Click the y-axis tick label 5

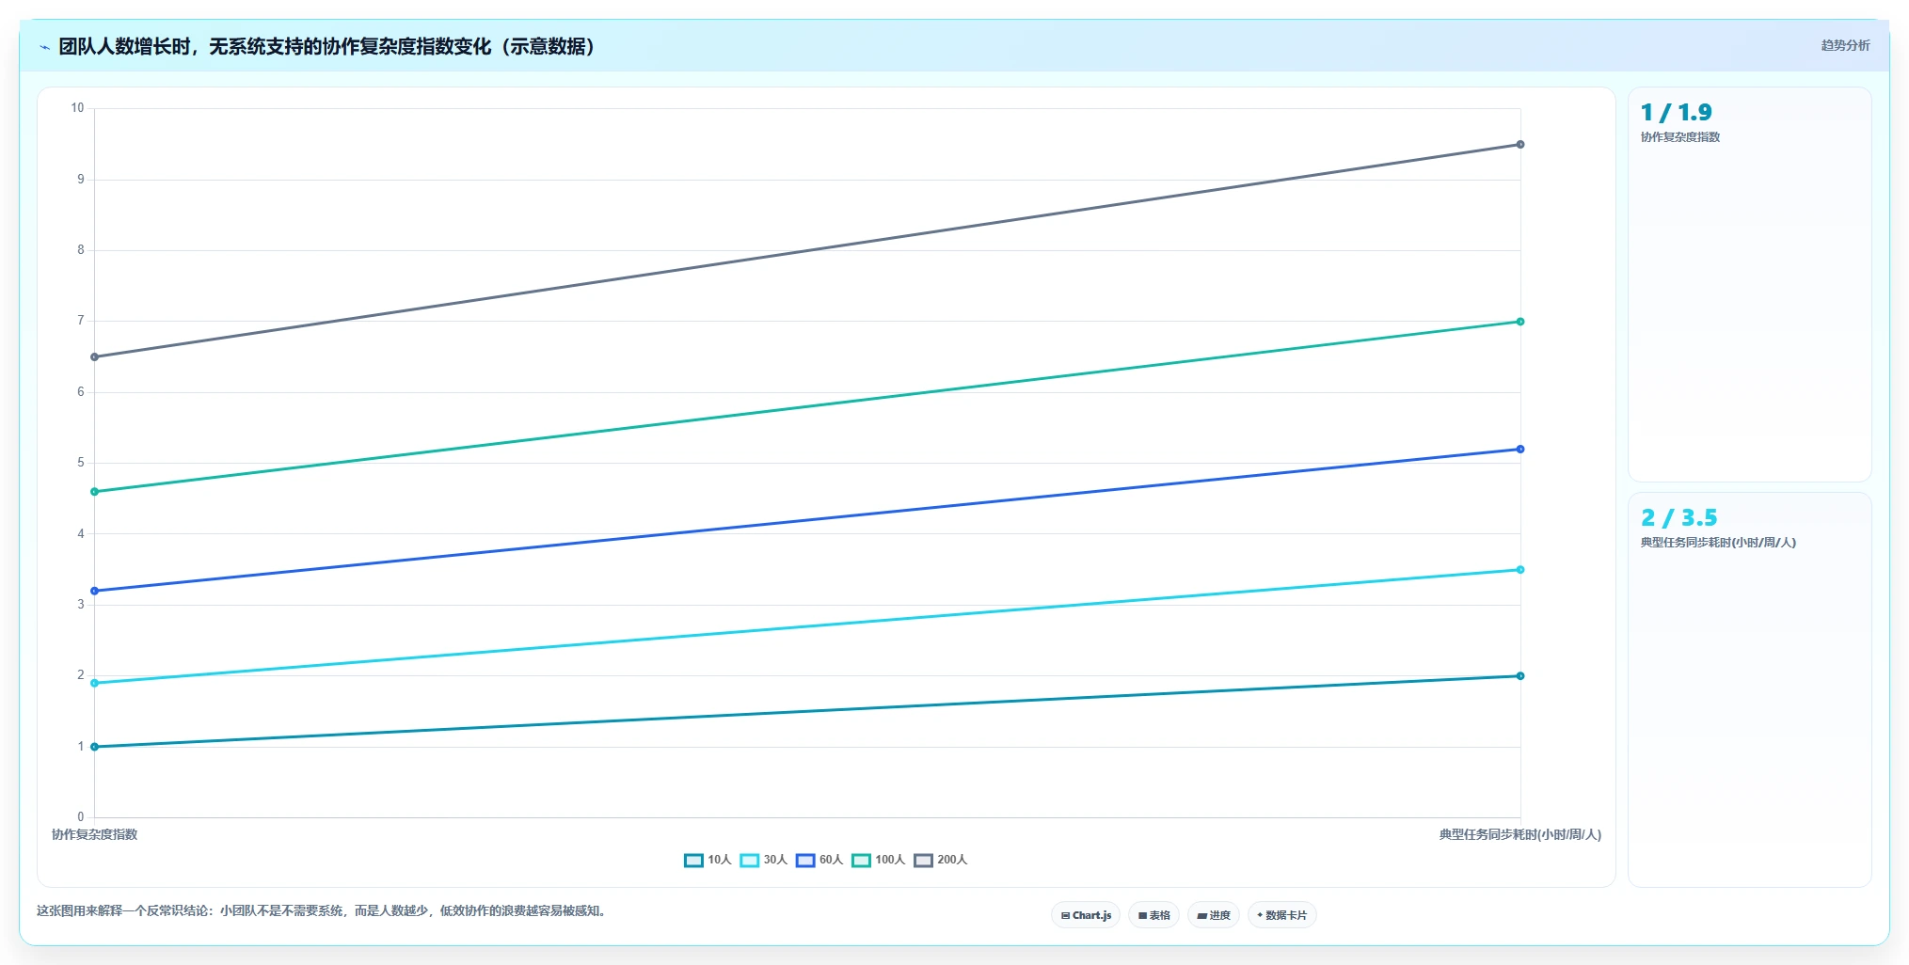[x=81, y=463]
